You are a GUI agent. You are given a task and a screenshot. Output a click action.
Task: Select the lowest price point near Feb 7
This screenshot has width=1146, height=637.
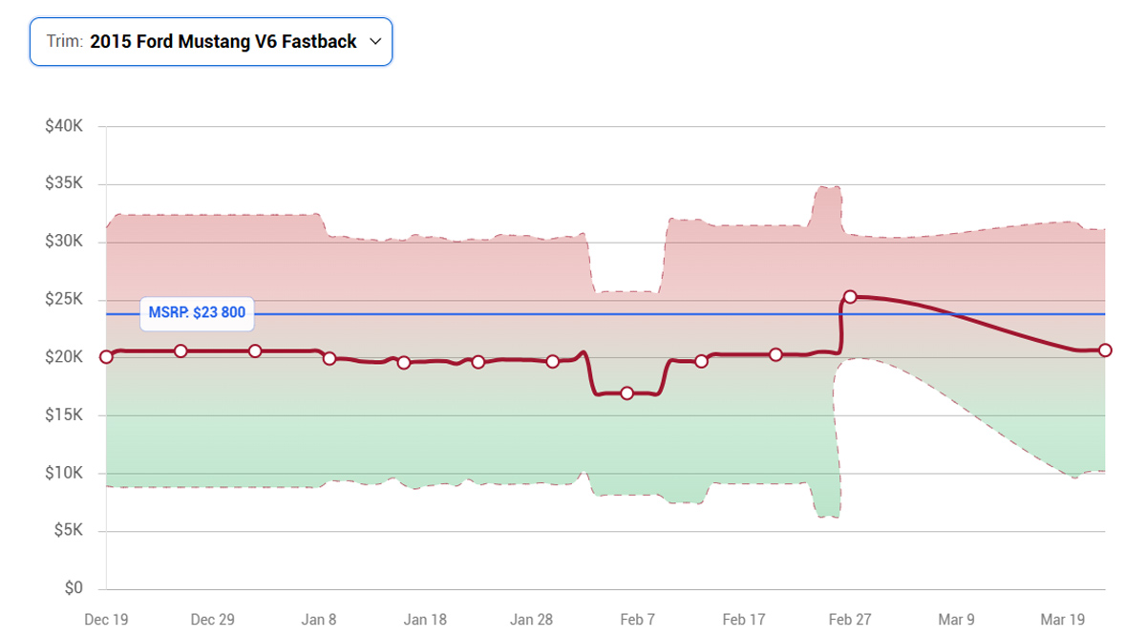(626, 393)
